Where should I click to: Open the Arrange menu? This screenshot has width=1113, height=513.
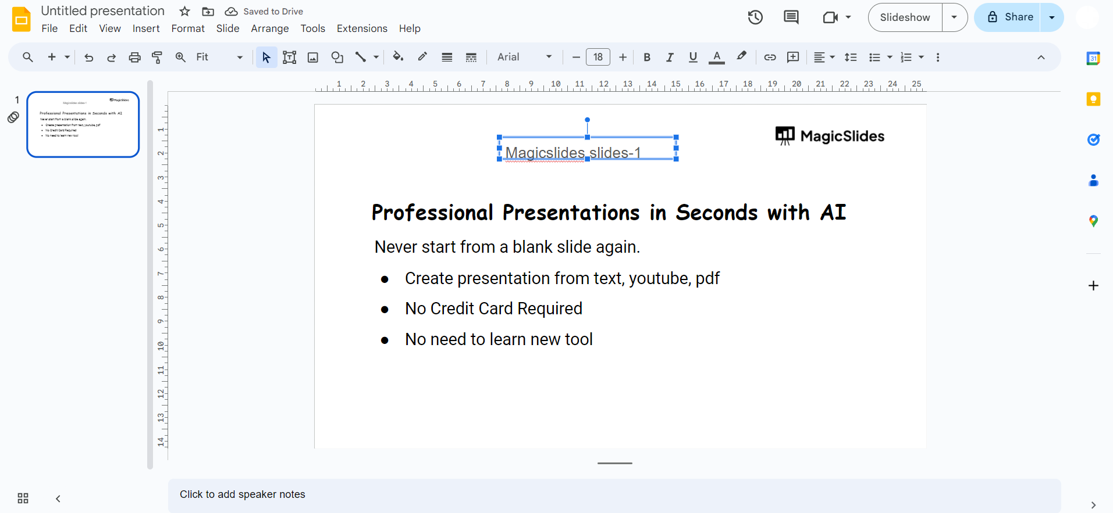pyautogui.click(x=269, y=28)
